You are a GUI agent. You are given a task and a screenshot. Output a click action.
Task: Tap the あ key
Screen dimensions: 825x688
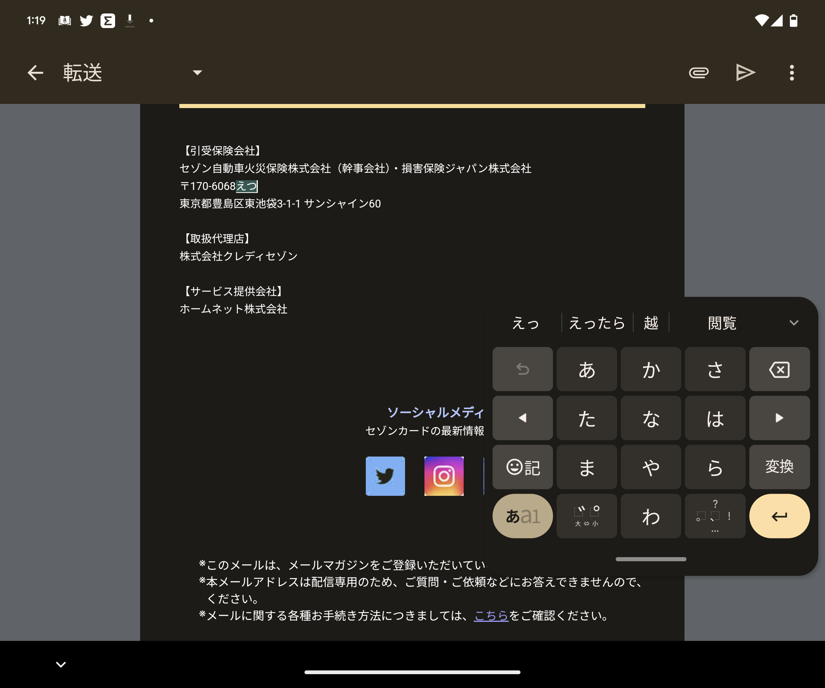click(587, 369)
